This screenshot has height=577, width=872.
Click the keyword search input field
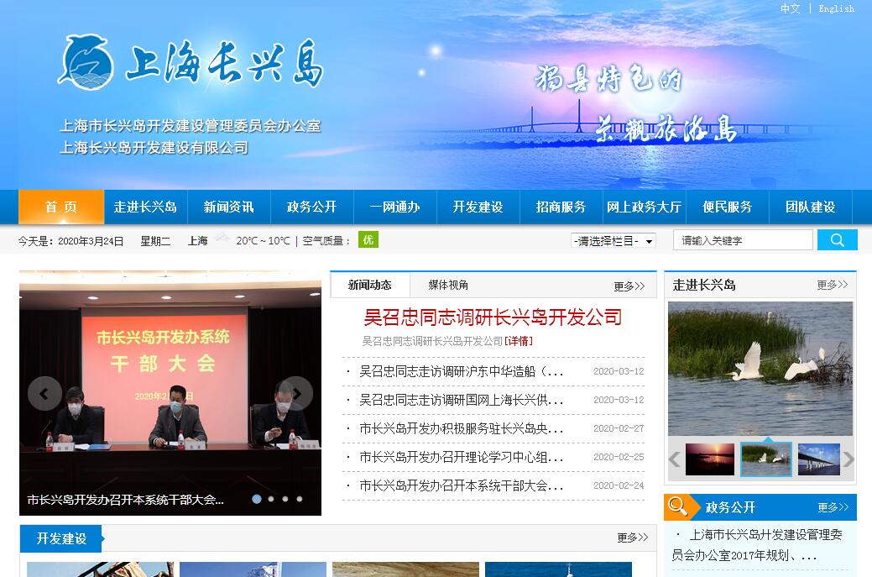(743, 240)
